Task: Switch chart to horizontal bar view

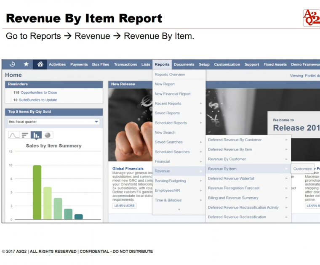Action: [x=25, y=135]
